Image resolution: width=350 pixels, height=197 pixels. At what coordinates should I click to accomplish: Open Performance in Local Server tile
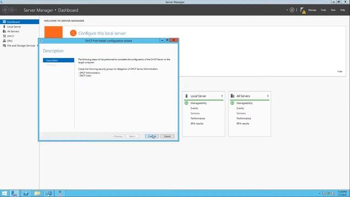(x=197, y=118)
